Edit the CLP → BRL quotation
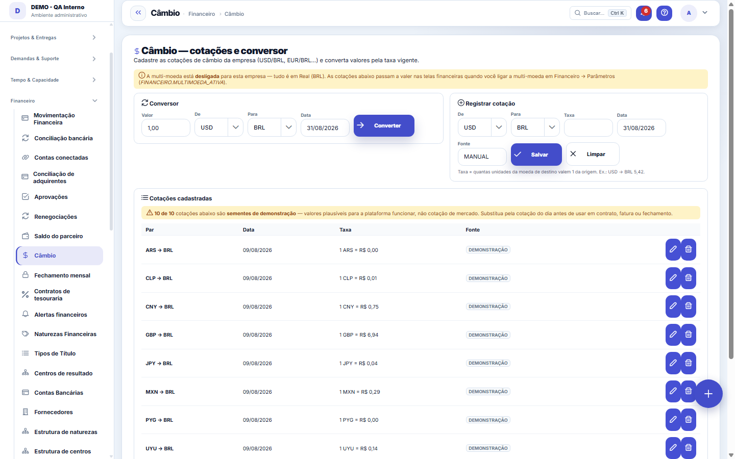This screenshot has width=735, height=459. pos(673,278)
